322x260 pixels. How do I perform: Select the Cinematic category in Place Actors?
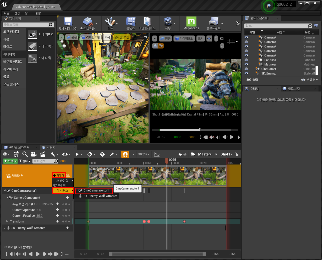[13, 54]
